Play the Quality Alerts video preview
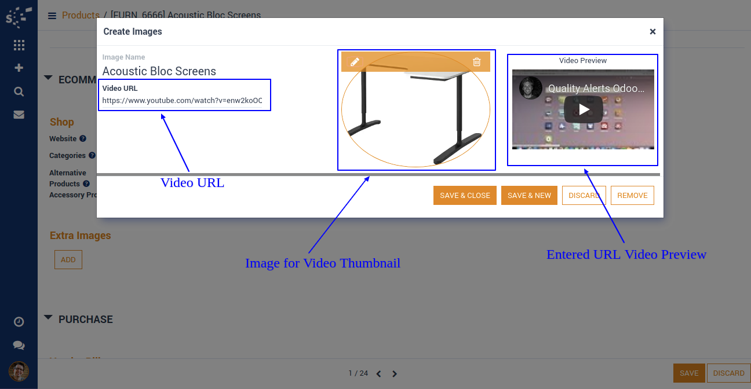The width and height of the screenshot is (751, 389). coord(583,109)
